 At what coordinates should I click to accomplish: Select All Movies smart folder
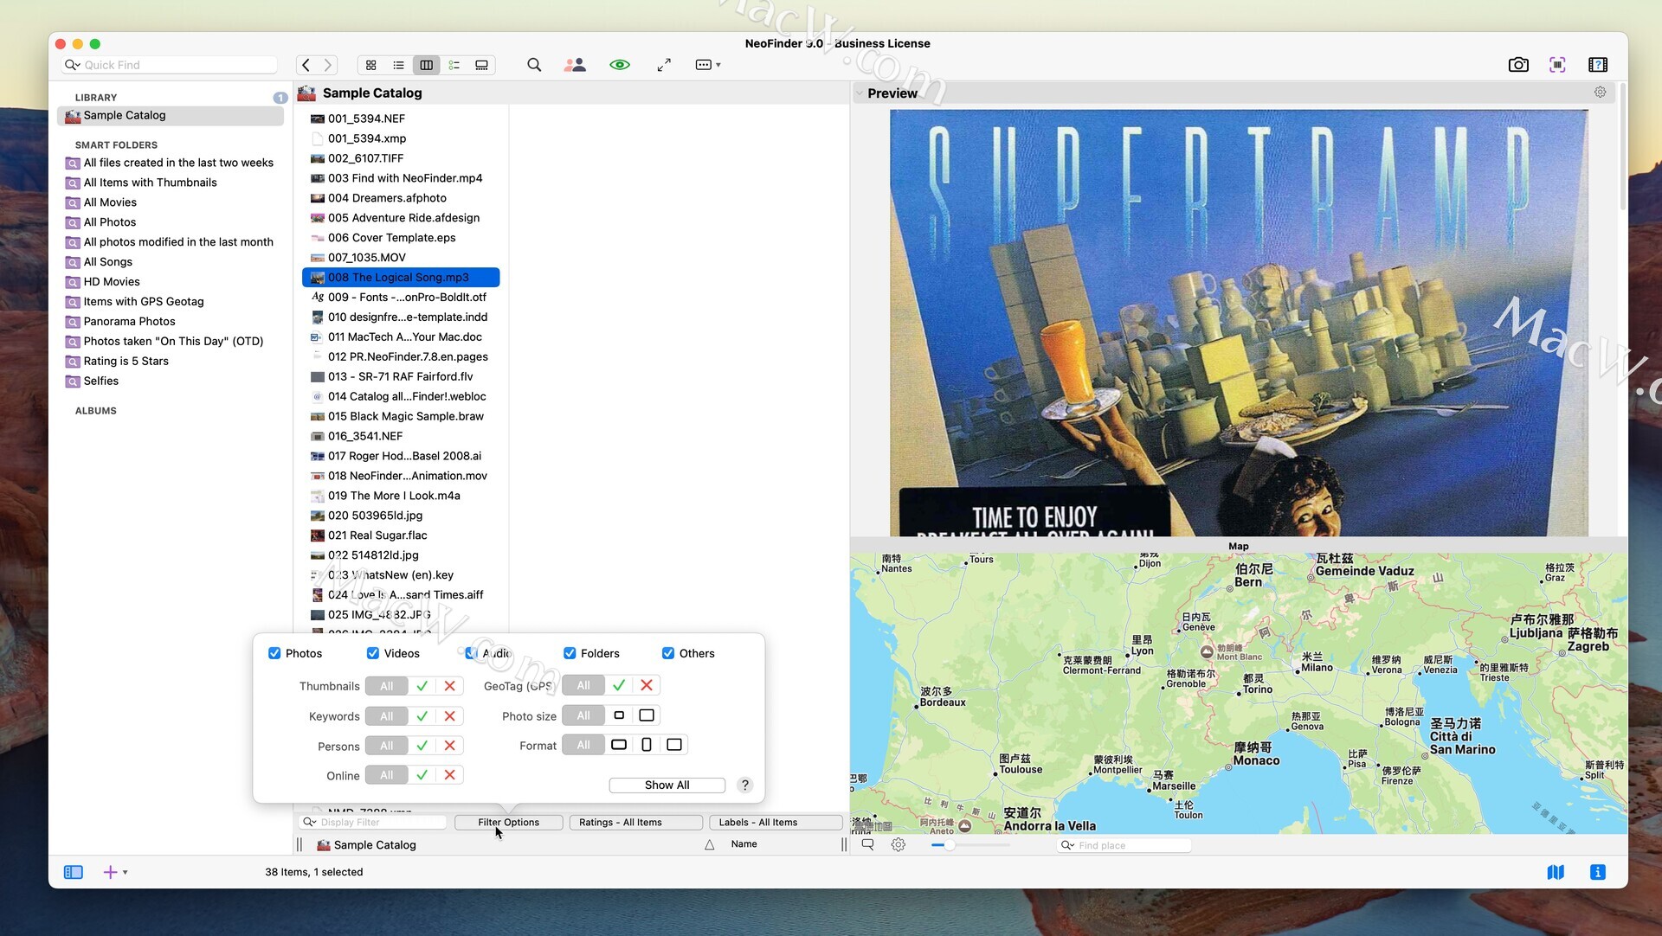click(x=110, y=202)
